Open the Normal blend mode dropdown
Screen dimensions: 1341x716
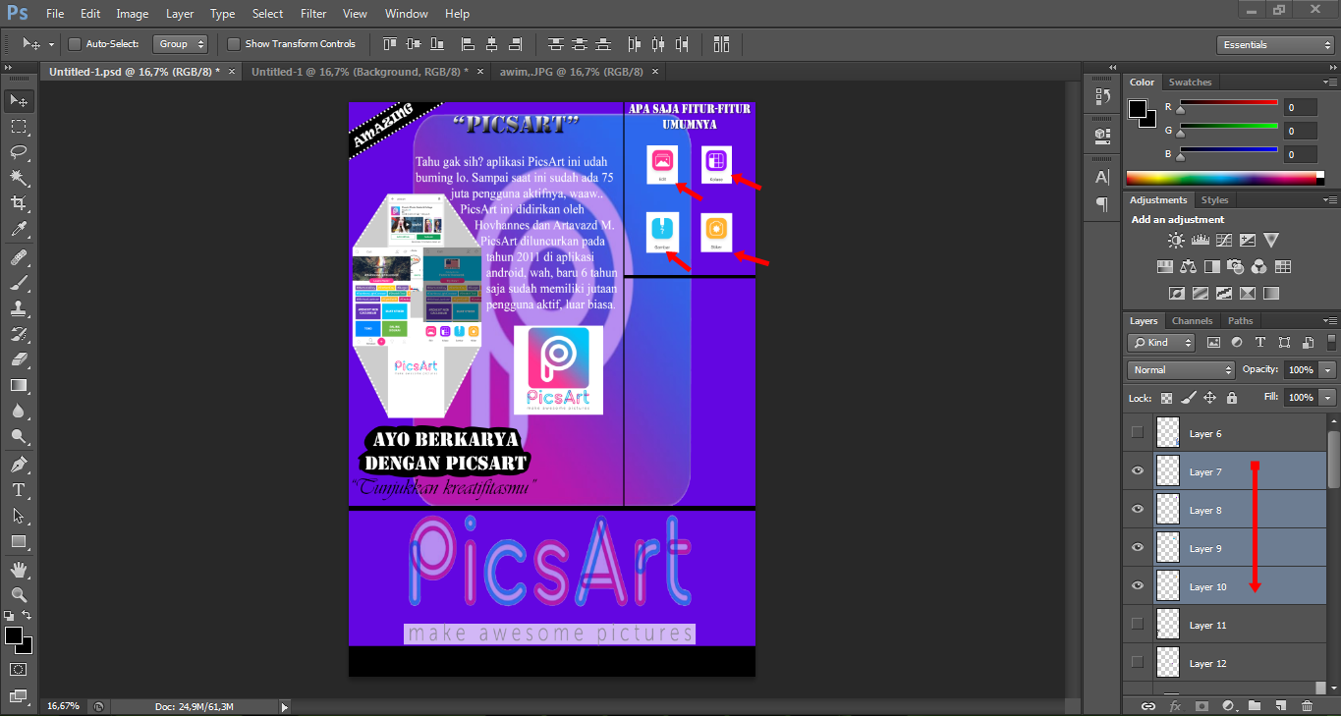[x=1181, y=370]
